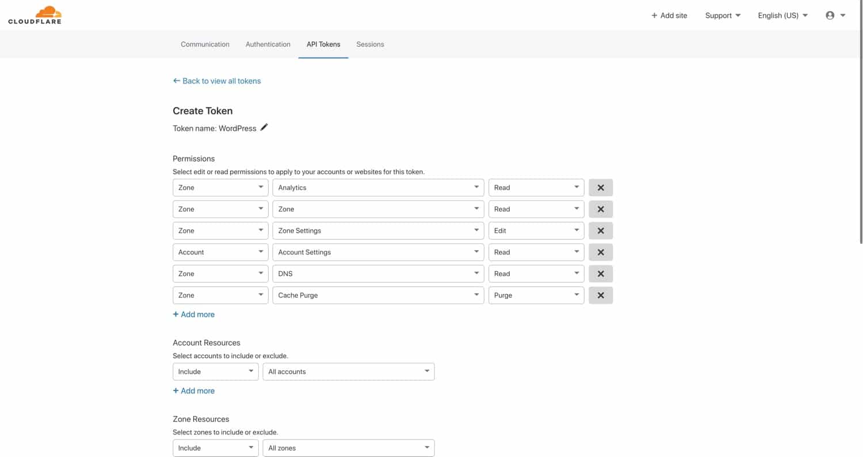This screenshot has height=457, width=863.
Task: Add more permissions to the token
Action: pyautogui.click(x=193, y=314)
